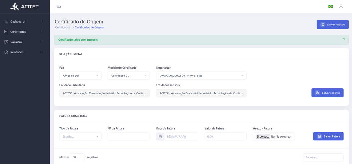Open the Exportador dropdown
Viewport: 352px width, 164px height.
point(201,76)
